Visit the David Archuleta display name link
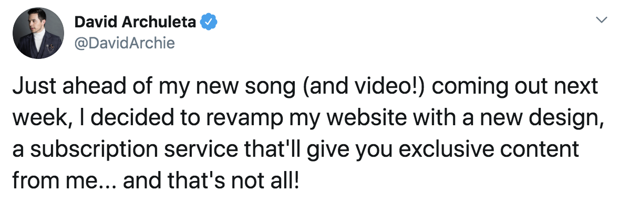The height and width of the screenshot is (201, 619). point(135,22)
